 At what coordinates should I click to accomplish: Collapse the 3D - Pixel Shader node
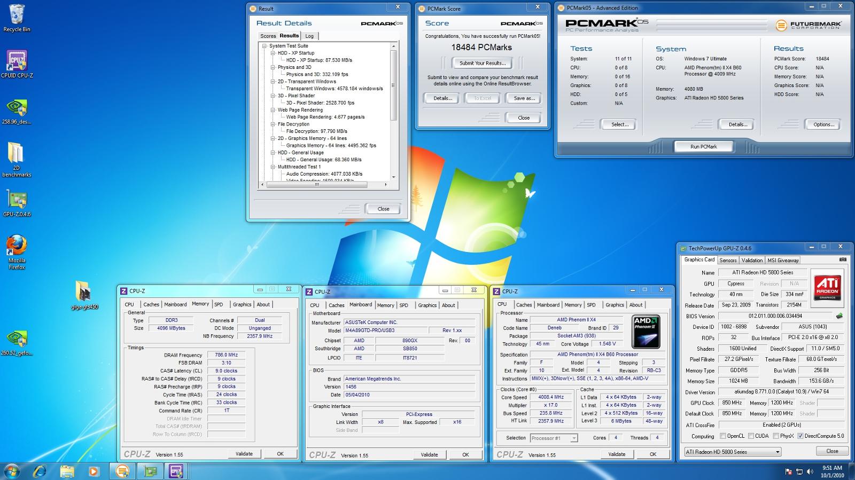tap(273, 96)
